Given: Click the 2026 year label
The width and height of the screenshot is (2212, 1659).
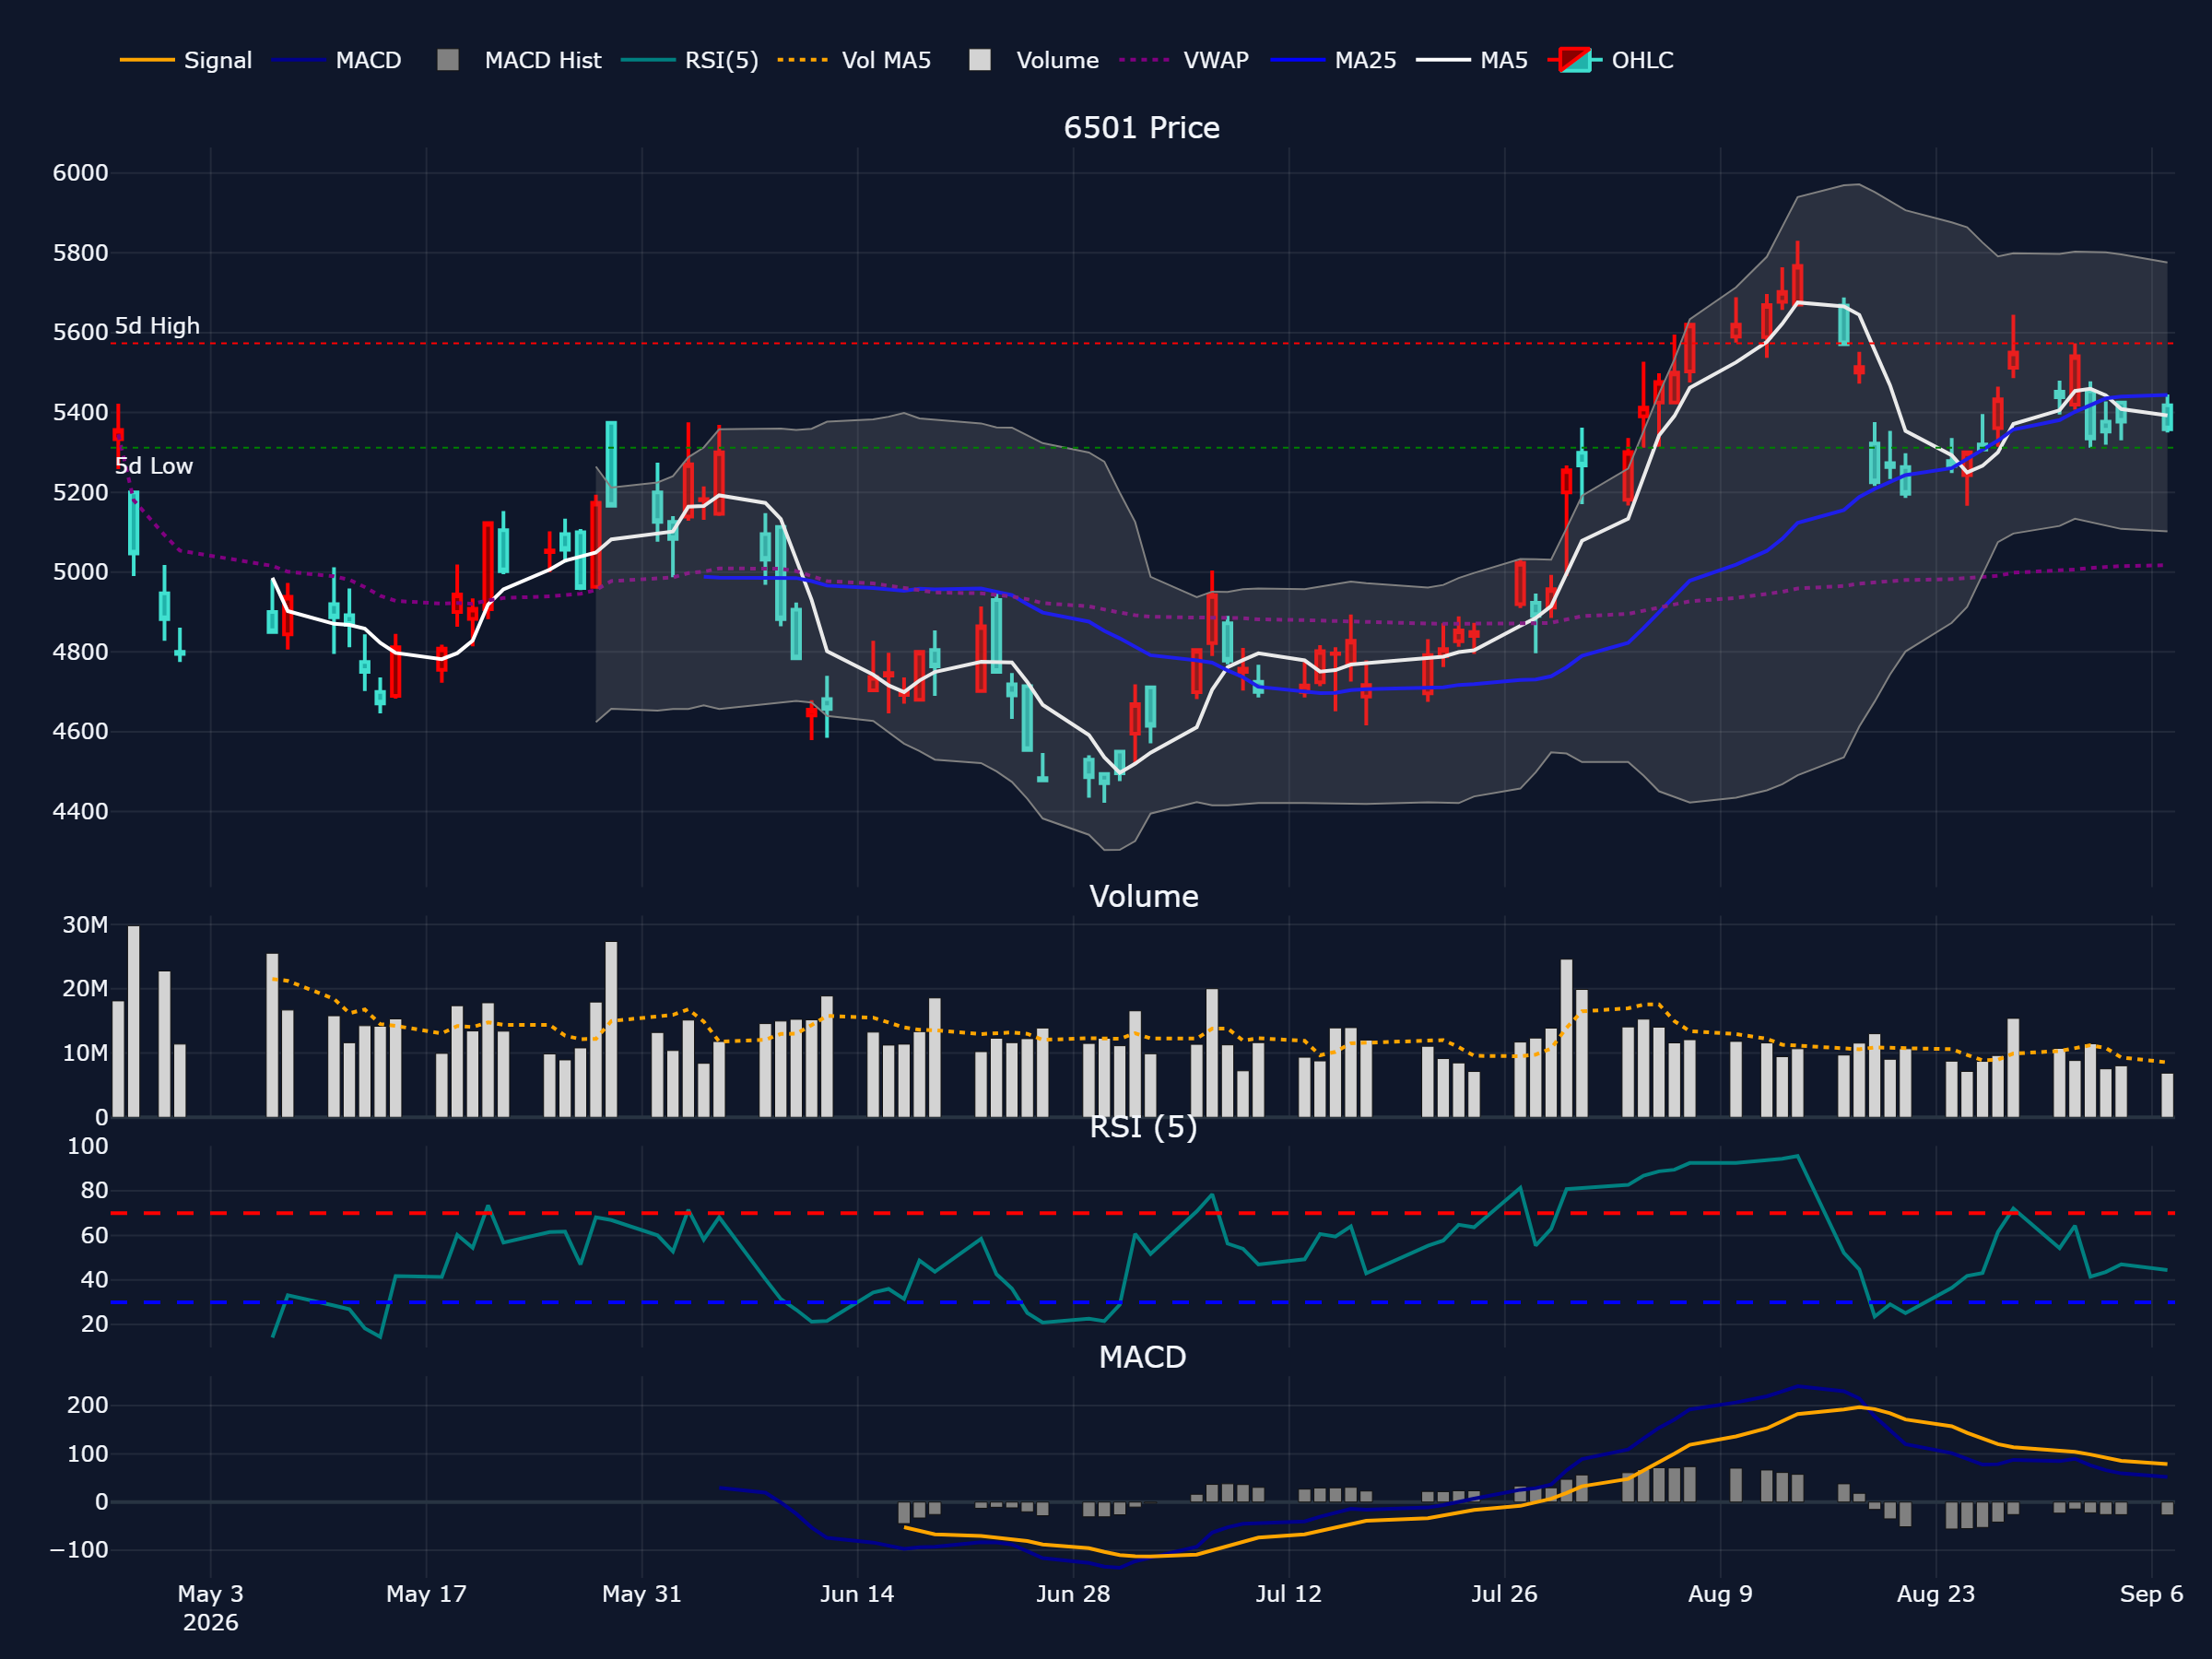Looking at the screenshot, I should click(210, 1622).
